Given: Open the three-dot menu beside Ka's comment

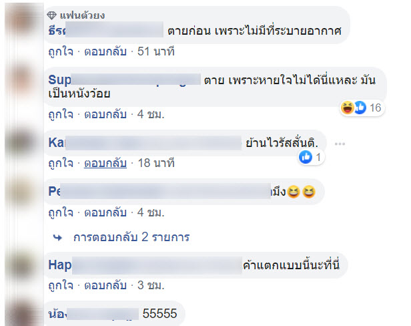Looking at the screenshot, I should (340, 144).
